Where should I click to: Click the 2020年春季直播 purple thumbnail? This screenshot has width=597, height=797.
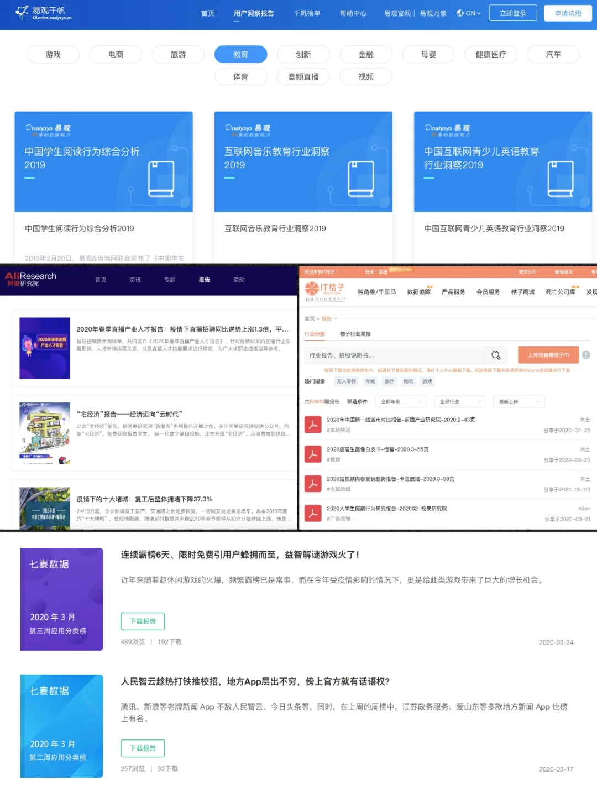(x=45, y=348)
